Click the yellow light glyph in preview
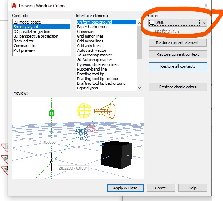The width and height of the screenshot is (223, 201). (84, 111)
